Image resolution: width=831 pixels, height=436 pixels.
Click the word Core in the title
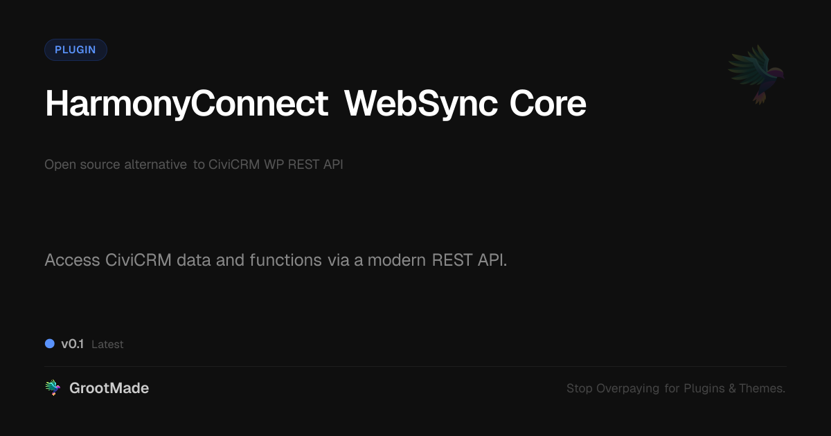coord(548,104)
